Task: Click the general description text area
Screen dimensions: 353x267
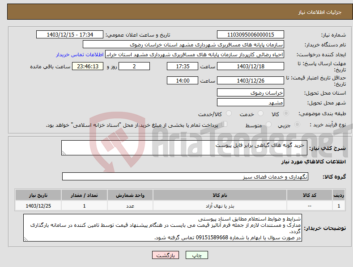Action: pos(184,148)
